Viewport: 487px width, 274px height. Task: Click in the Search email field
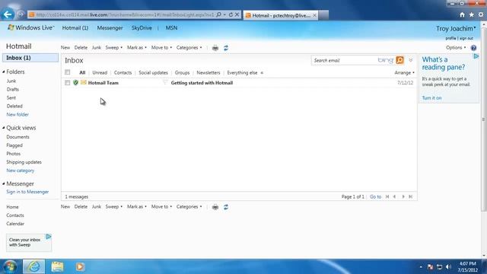(344, 60)
